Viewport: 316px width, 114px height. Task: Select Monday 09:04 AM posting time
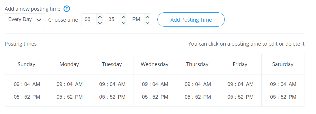tap(70, 84)
